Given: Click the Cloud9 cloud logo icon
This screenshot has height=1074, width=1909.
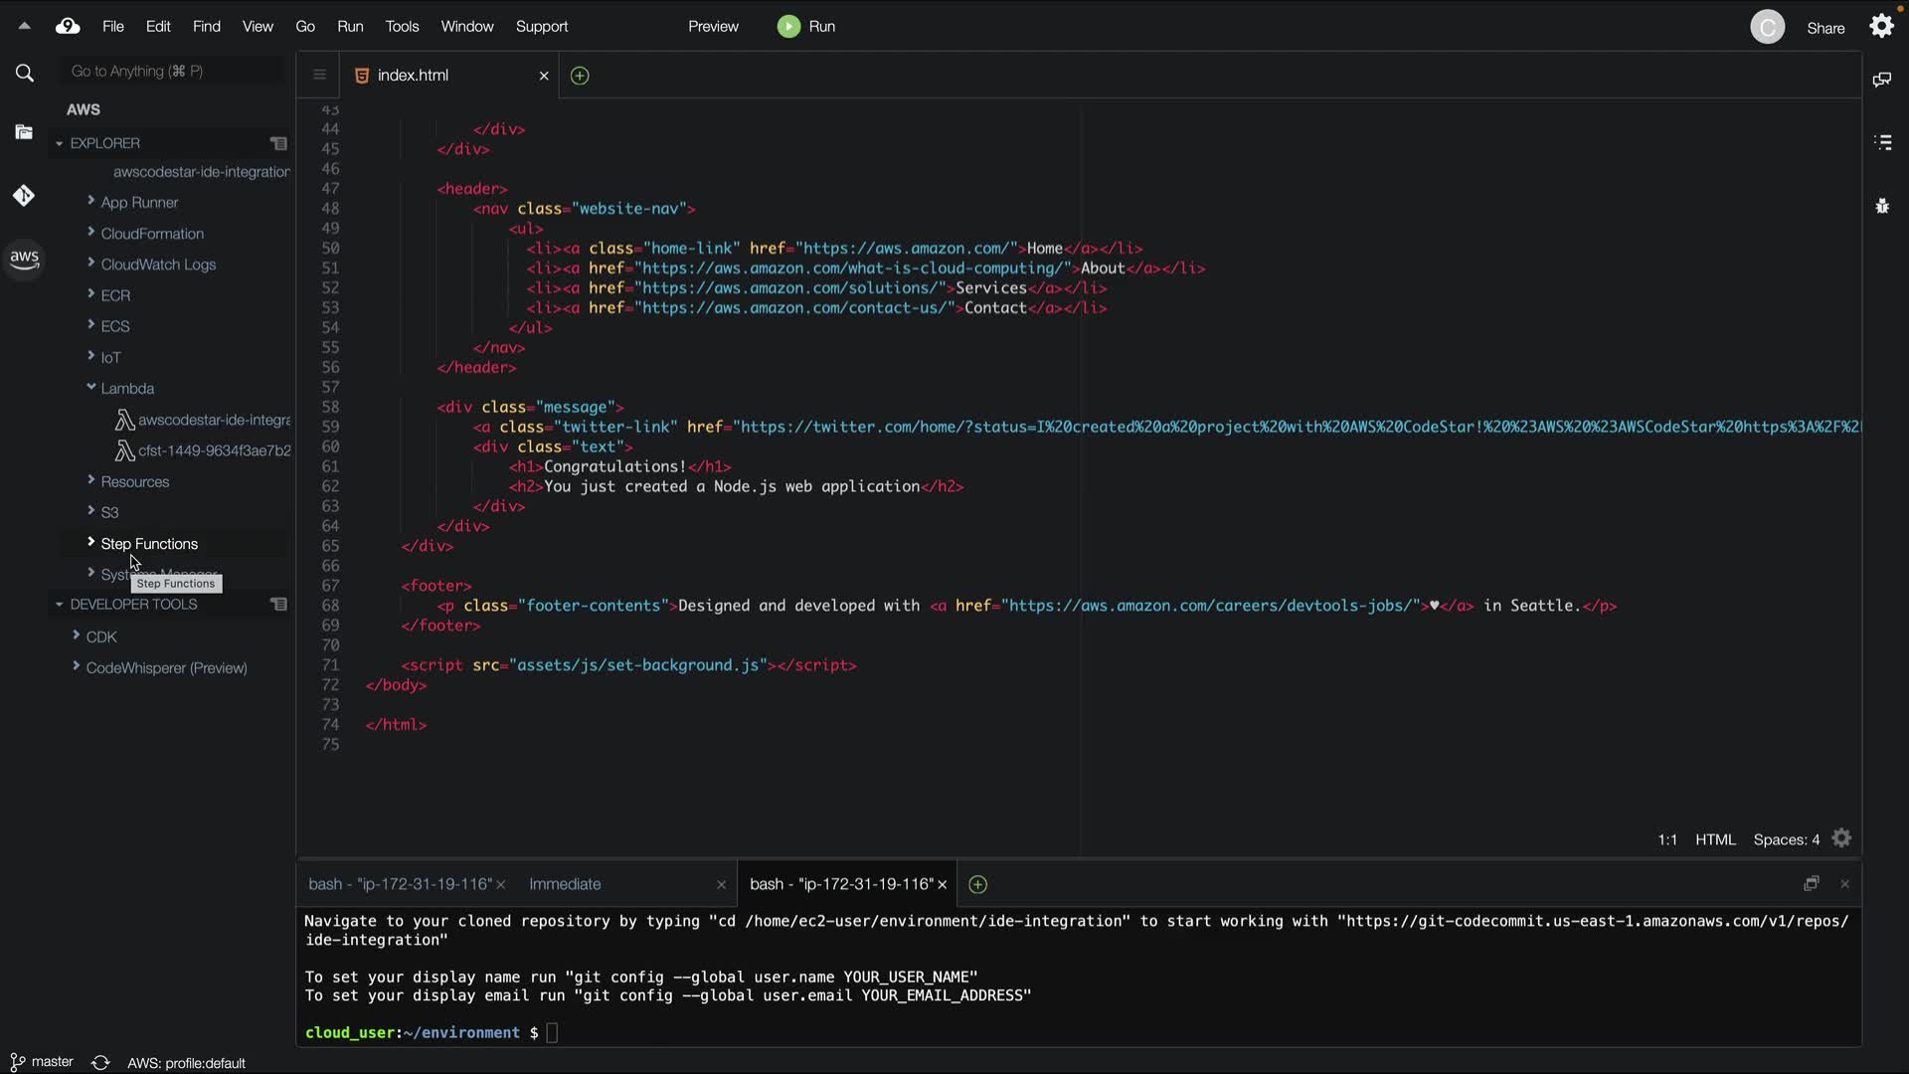Looking at the screenshot, I should pyautogui.click(x=68, y=27).
